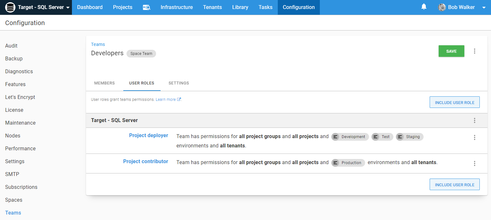Click the Octopus space logo icon
The height and width of the screenshot is (220, 491).
[10, 7]
